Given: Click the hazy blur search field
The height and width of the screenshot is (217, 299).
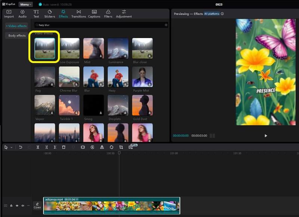Looking at the screenshot, I should click(x=101, y=25).
